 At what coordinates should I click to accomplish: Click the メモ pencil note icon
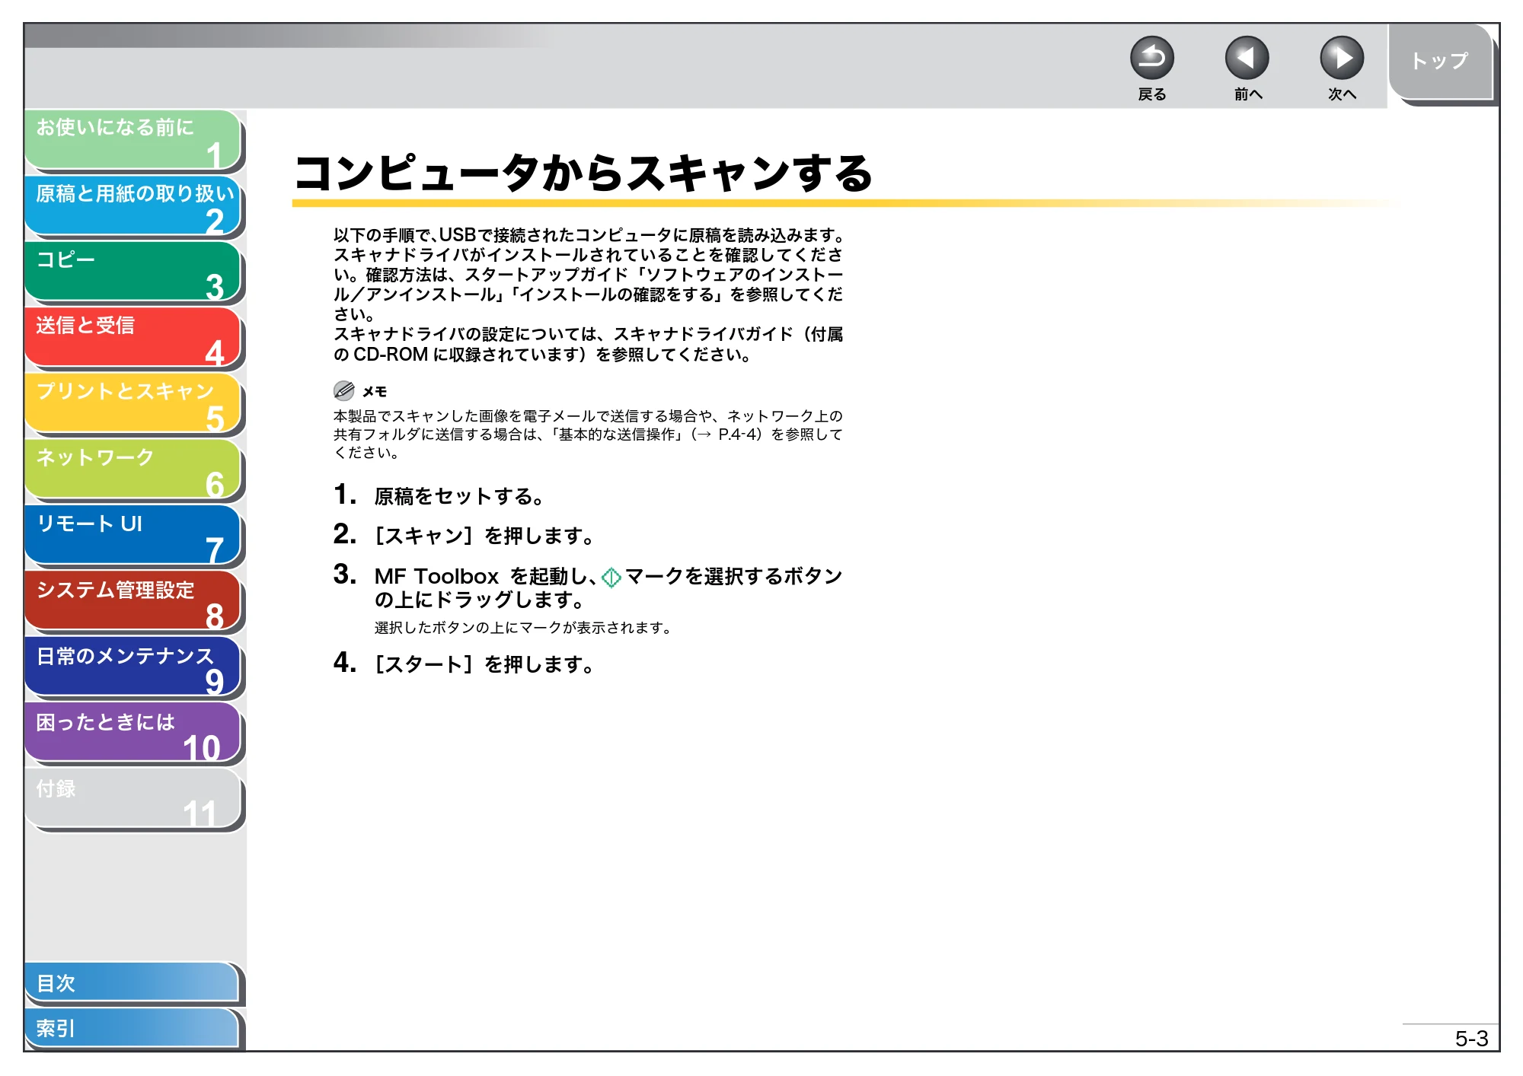point(343,391)
